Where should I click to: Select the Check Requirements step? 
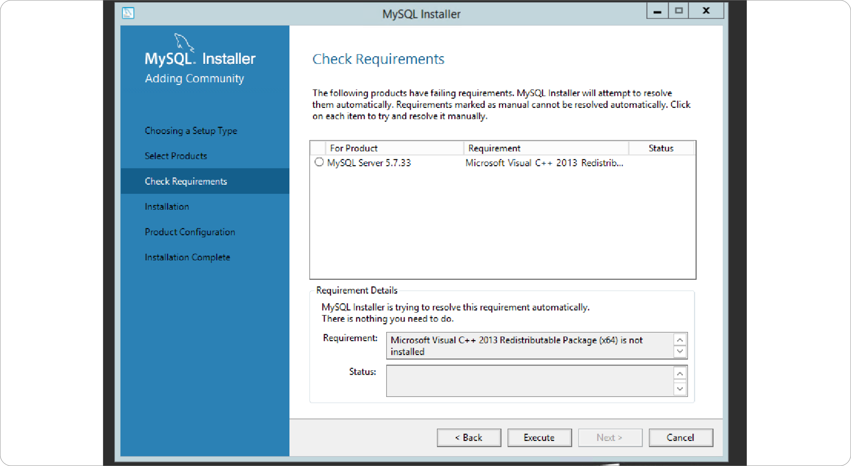tap(205, 181)
